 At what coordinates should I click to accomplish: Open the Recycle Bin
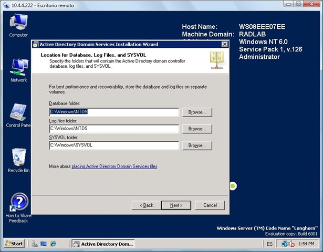click(x=18, y=157)
